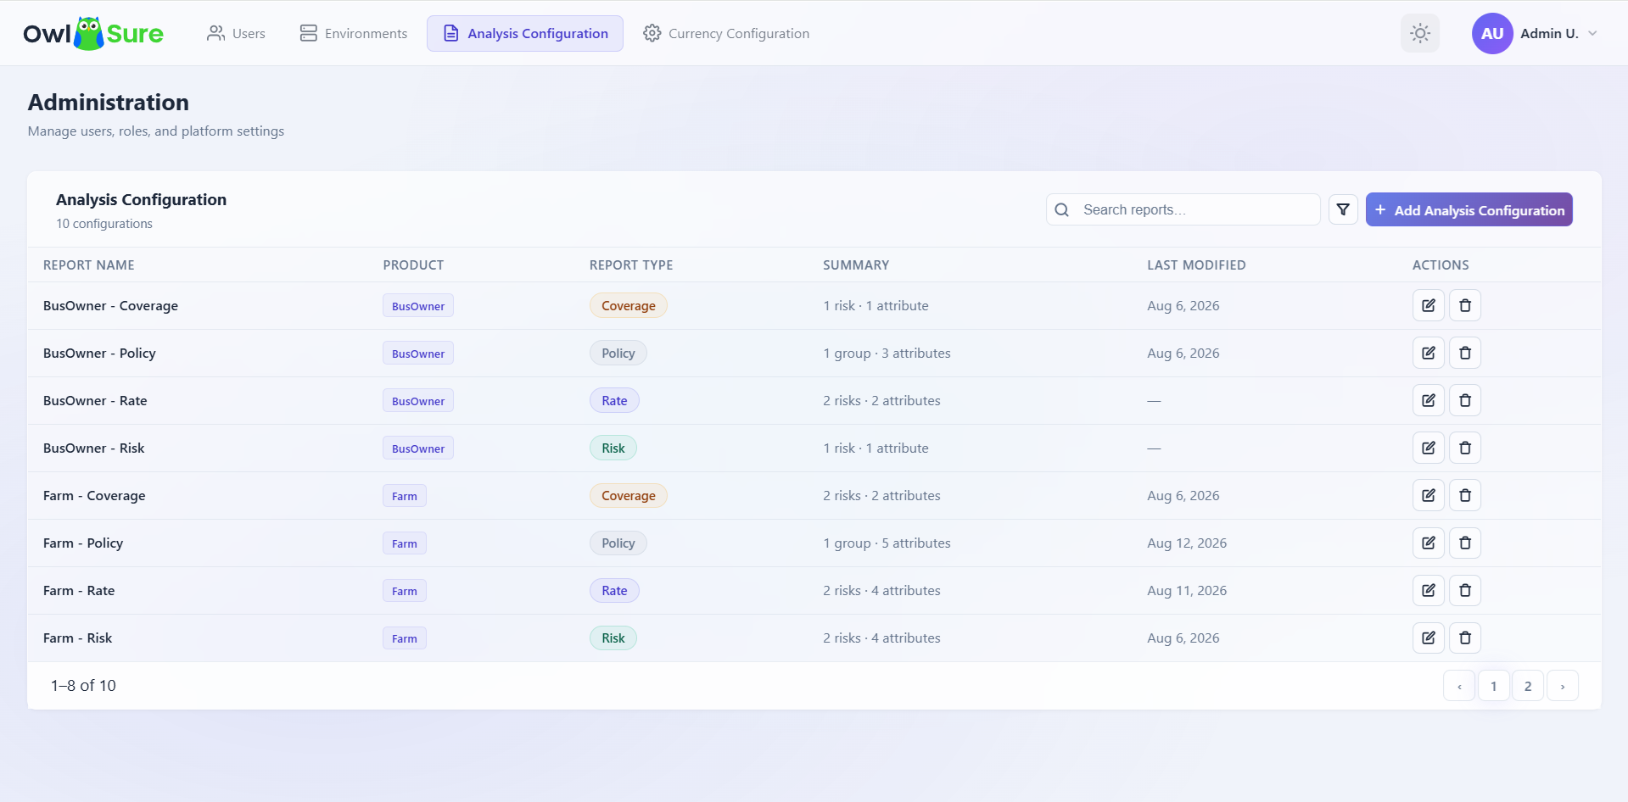This screenshot has width=1628, height=802.
Task: Delete the Farm - Coverage configuration
Action: tap(1465, 495)
